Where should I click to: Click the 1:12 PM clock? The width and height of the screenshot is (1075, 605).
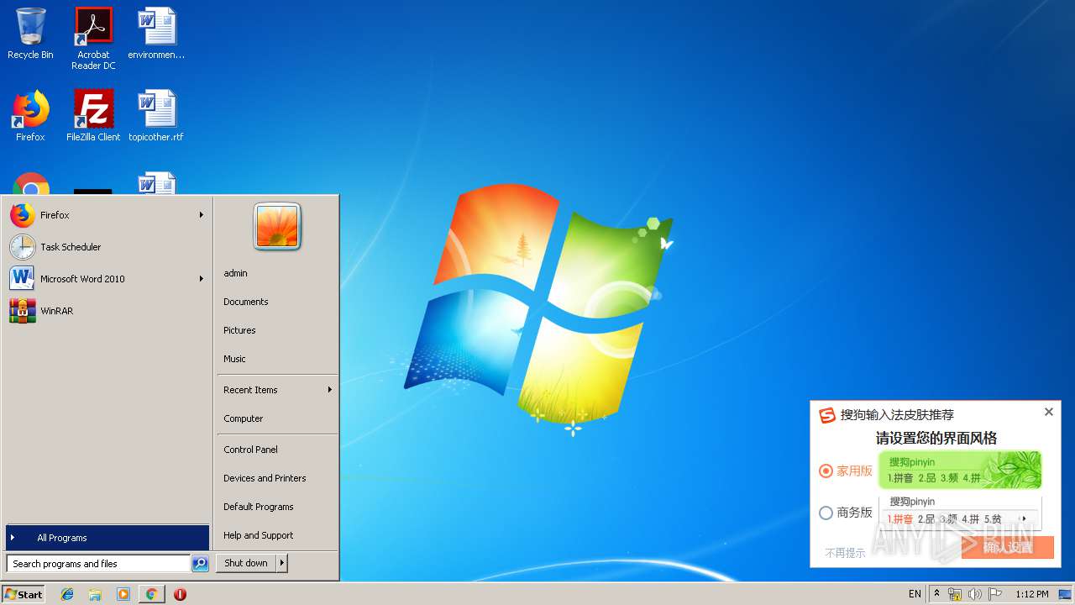click(1032, 594)
